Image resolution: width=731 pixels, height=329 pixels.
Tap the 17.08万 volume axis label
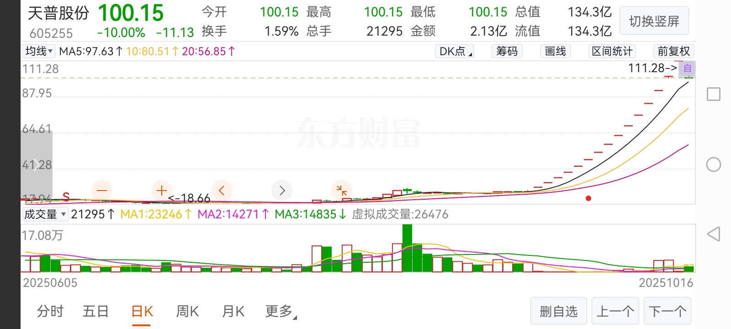[x=42, y=235]
